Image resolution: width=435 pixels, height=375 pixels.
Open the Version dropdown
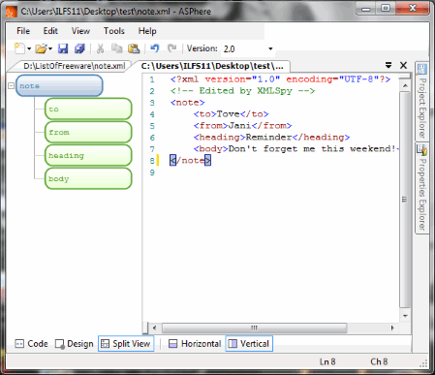(x=270, y=48)
